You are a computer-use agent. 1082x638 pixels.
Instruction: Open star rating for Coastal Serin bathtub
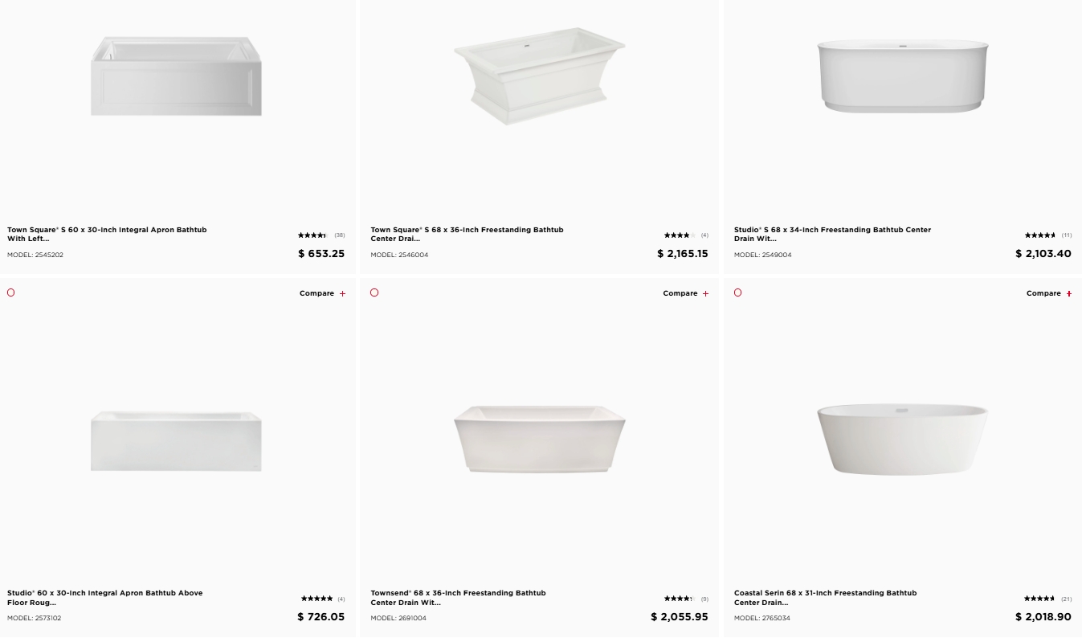coord(1039,599)
